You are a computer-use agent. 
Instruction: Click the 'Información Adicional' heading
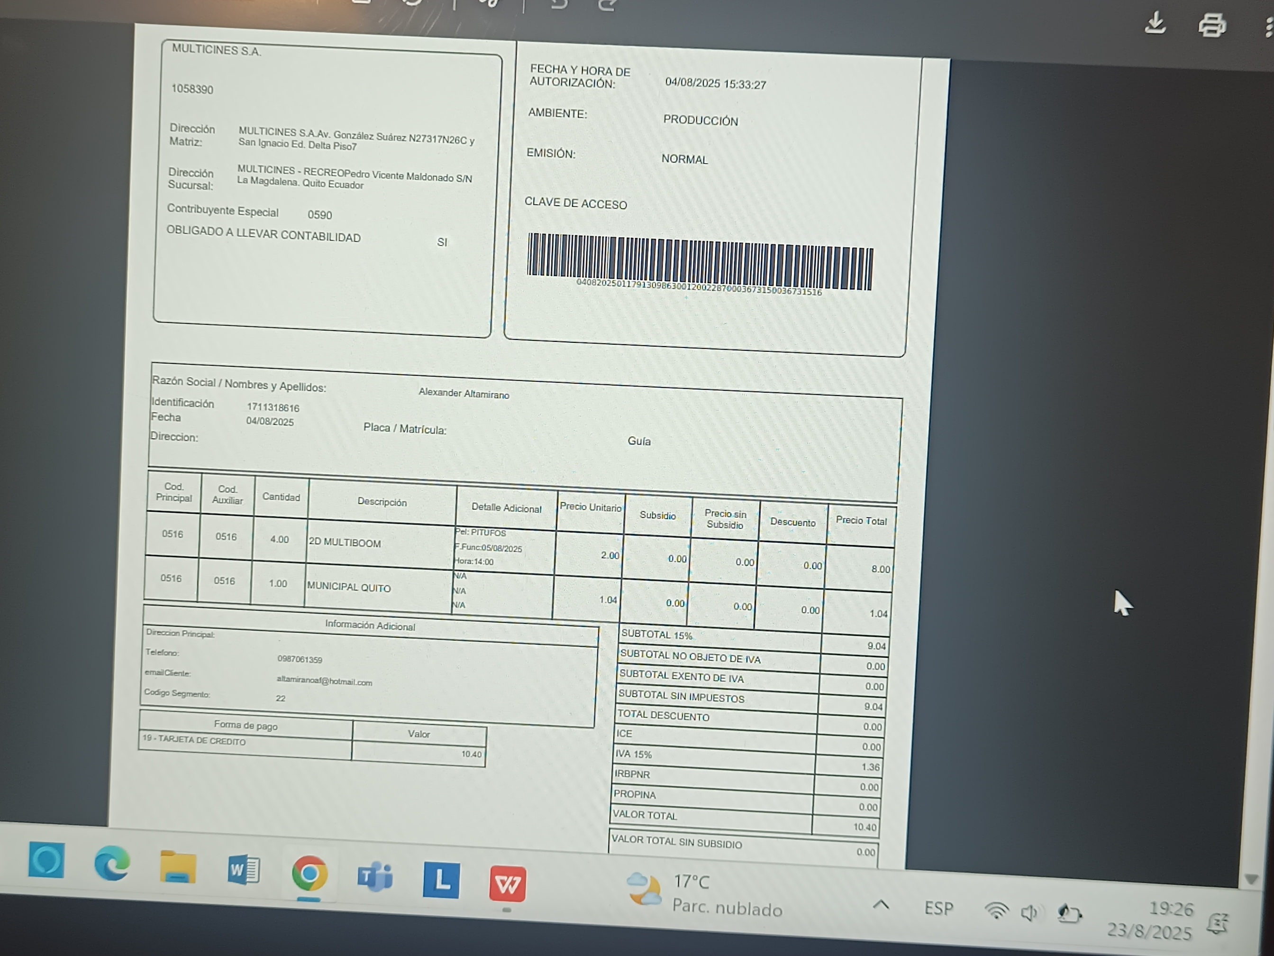(x=370, y=626)
